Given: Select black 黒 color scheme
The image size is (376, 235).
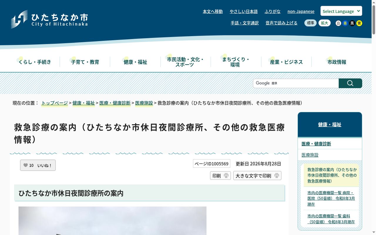Looking at the screenshot, I should pos(352,23).
